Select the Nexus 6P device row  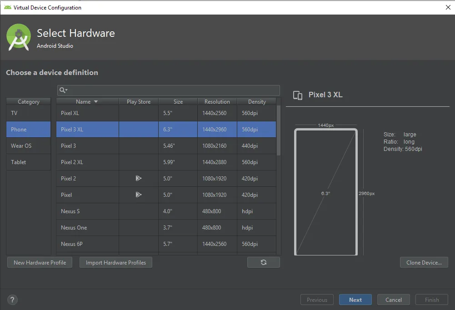tap(166, 244)
